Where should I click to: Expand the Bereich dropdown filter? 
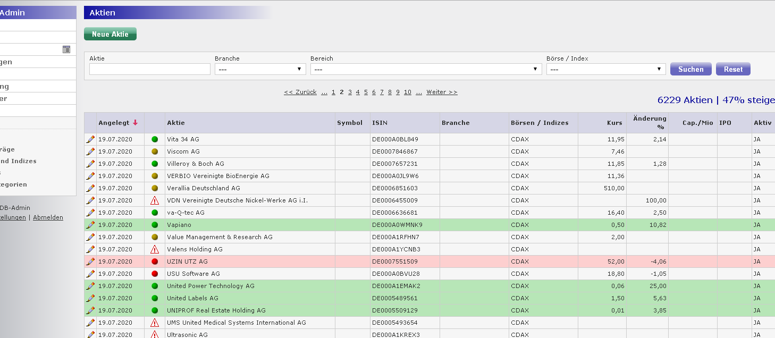(426, 69)
